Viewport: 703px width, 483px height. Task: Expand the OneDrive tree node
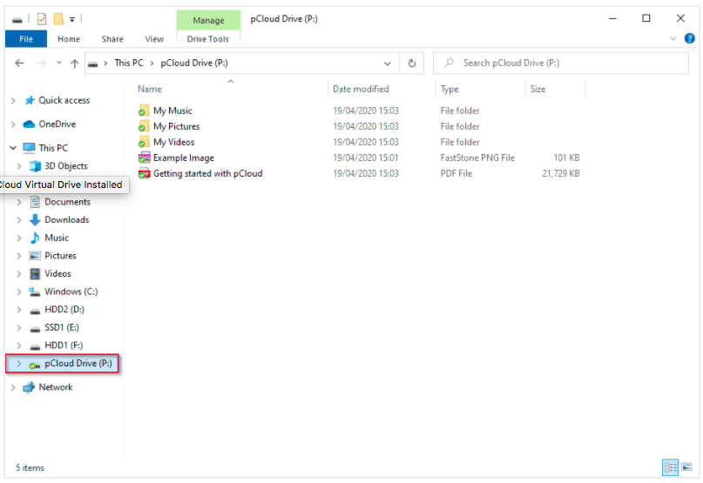click(13, 124)
